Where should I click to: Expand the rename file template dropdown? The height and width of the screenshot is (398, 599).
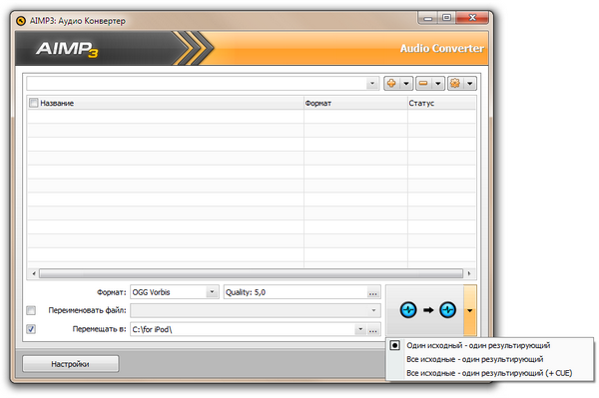373,310
